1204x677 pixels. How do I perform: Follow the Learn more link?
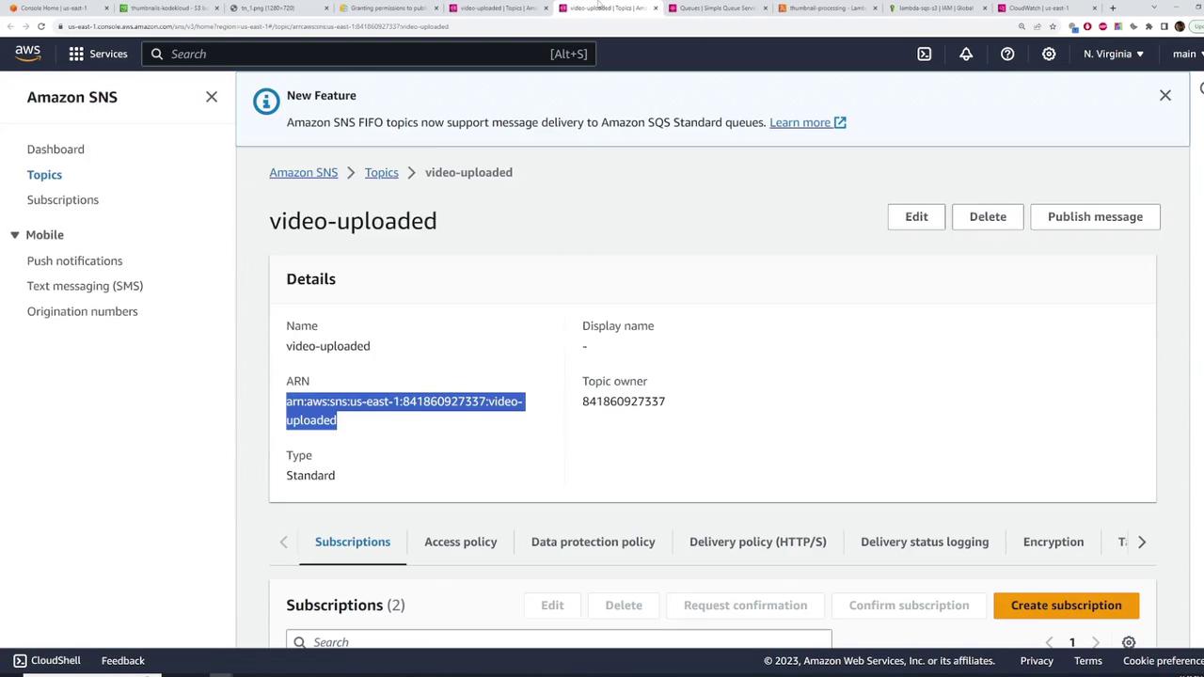pyautogui.click(x=808, y=122)
